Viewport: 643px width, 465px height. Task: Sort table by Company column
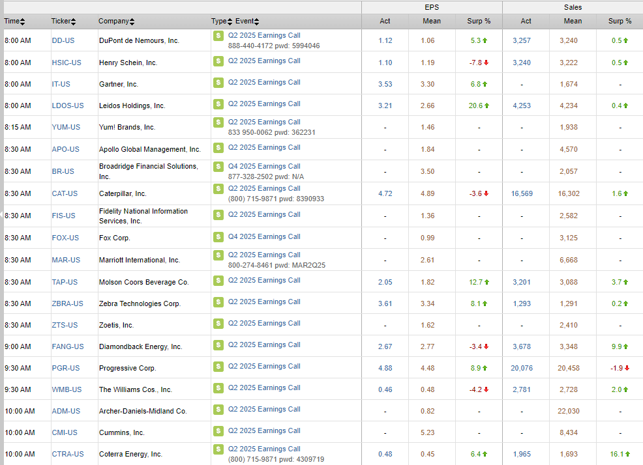pos(116,21)
